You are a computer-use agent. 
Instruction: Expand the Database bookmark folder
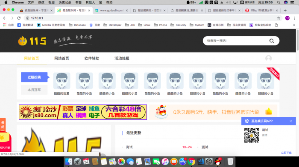click(77, 25)
